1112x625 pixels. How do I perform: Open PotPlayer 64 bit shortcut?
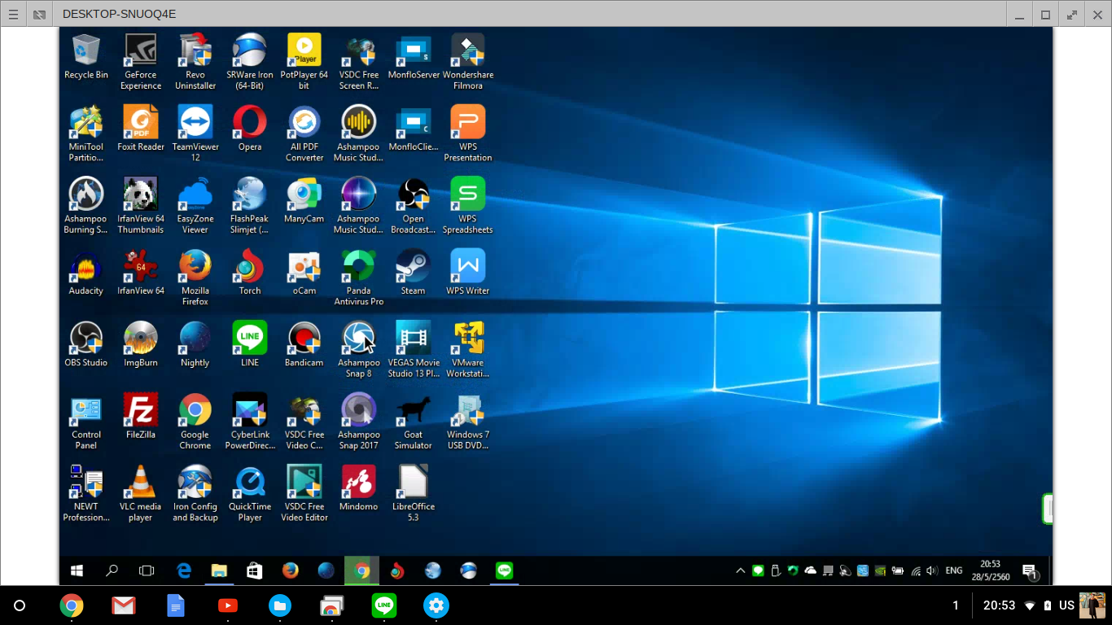point(304,62)
